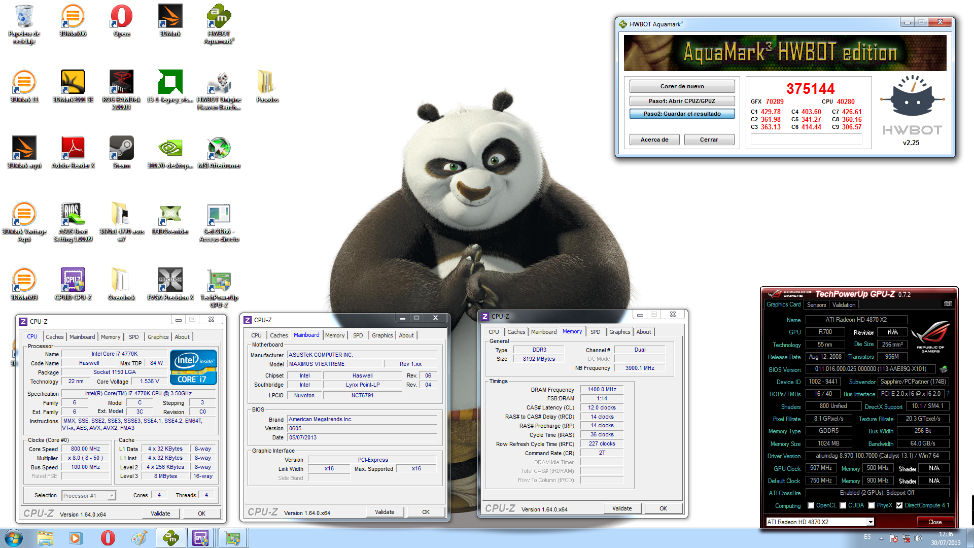Click the NB Frequency value 3900.1 MHz
974x548 pixels.
pyautogui.click(x=640, y=368)
